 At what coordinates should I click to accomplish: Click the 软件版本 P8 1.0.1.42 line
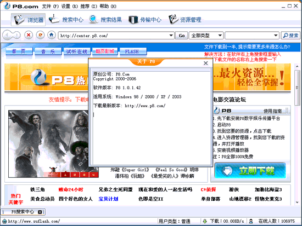[x=117, y=88]
